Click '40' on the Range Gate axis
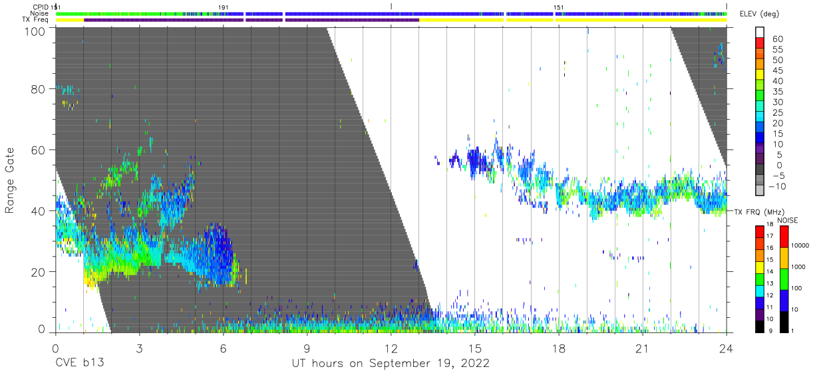This screenshot has width=817, height=377. (38, 211)
